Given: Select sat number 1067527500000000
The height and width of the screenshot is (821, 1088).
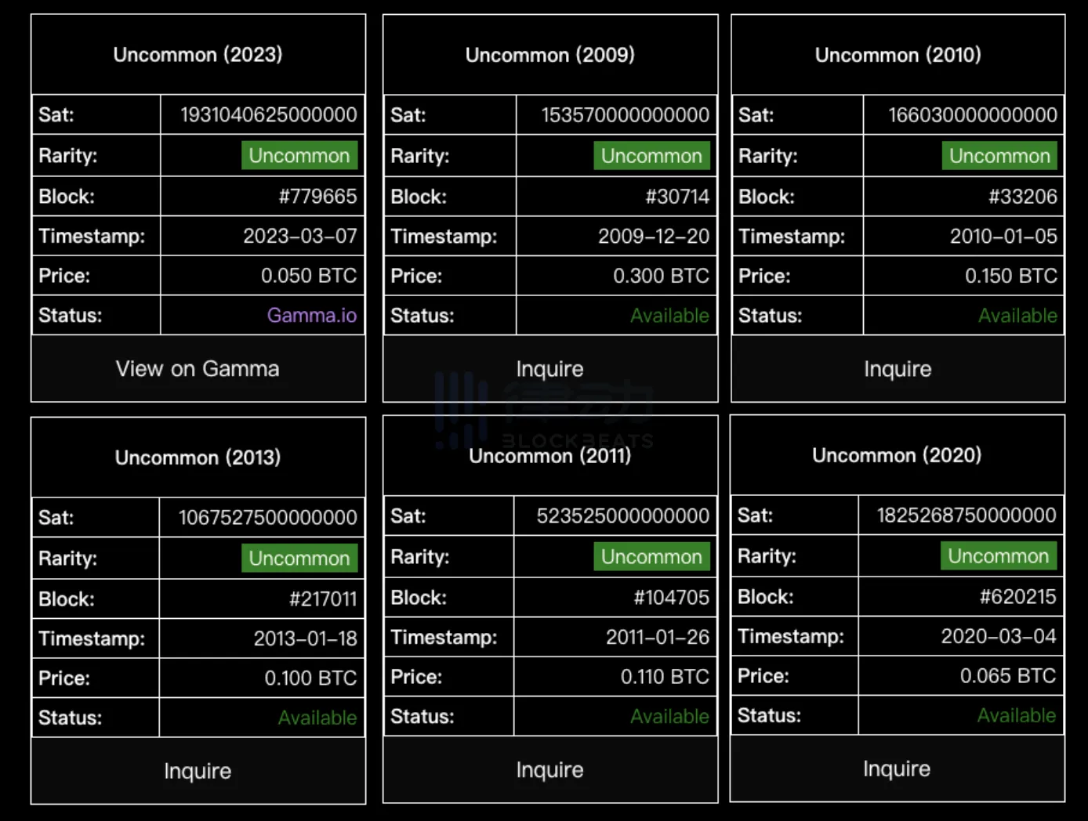Looking at the screenshot, I should point(267,518).
